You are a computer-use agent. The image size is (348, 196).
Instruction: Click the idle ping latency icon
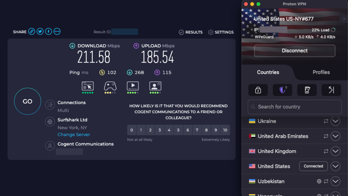(x=102, y=72)
